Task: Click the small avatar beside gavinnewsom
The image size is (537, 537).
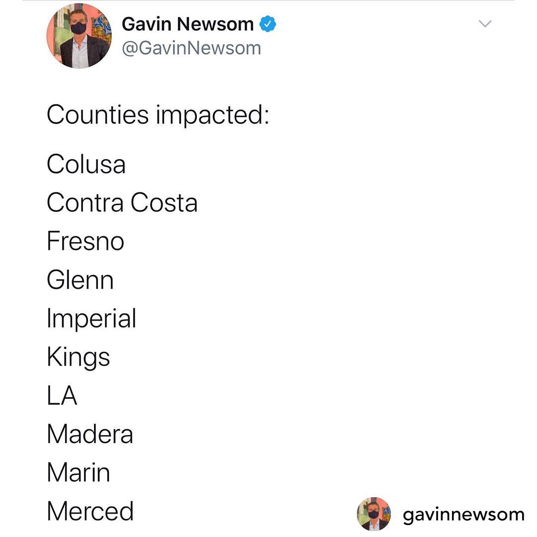Action: pyautogui.click(x=374, y=514)
